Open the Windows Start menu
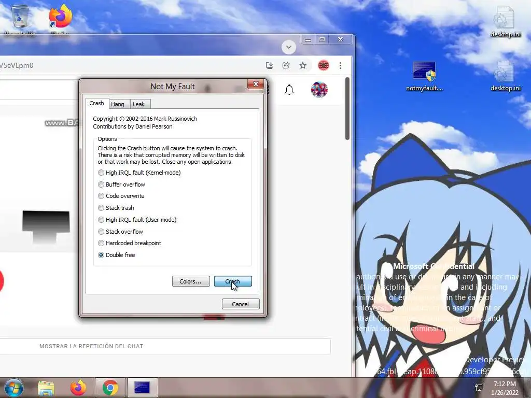The image size is (531, 398). pyautogui.click(x=14, y=388)
